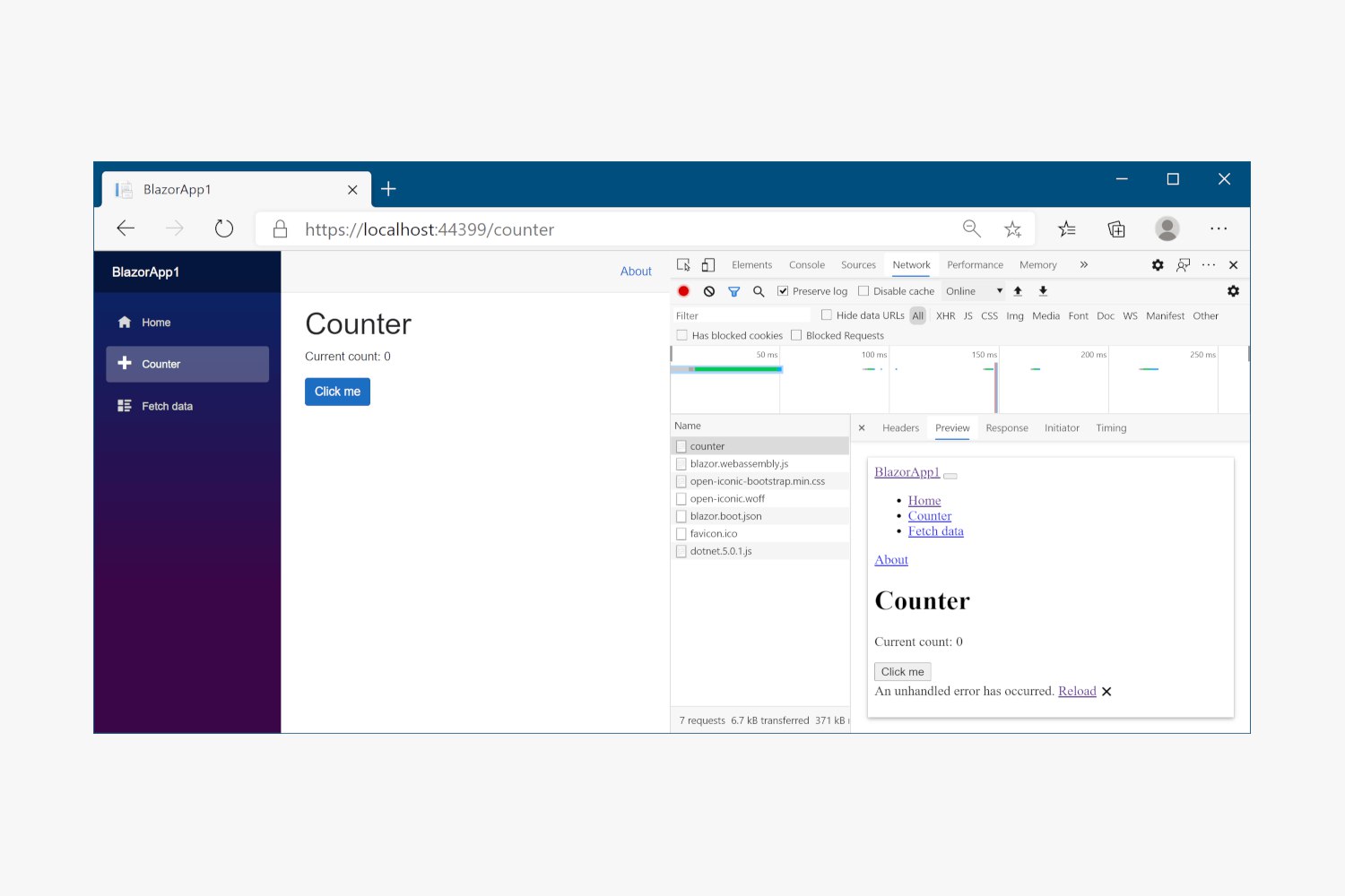Filter requests by XHR type
This screenshot has height=896, width=1345.
945,316
